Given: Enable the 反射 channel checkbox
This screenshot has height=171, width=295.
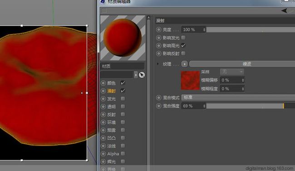Looking at the screenshot, I should pos(123,114).
